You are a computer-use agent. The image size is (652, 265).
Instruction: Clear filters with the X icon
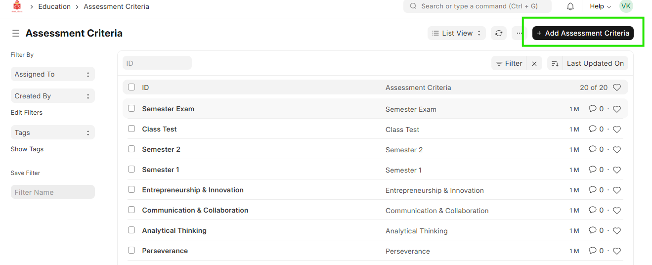pos(534,63)
